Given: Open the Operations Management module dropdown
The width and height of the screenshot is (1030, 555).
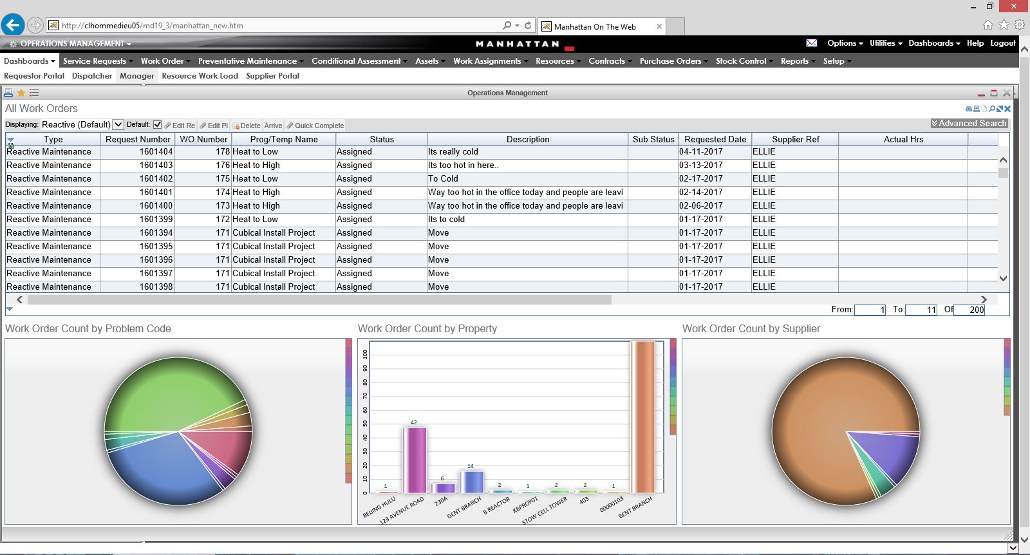Looking at the screenshot, I should click(x=75, y=44).
